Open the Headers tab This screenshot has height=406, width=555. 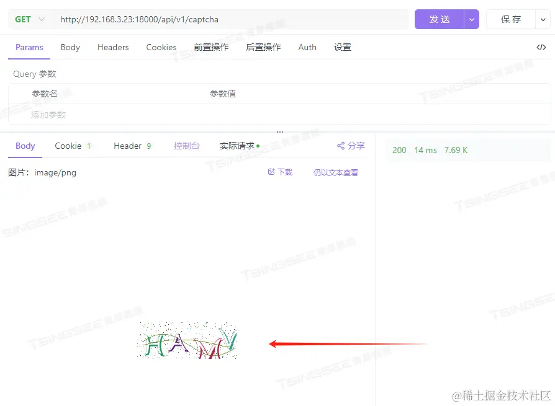(113, 47)
